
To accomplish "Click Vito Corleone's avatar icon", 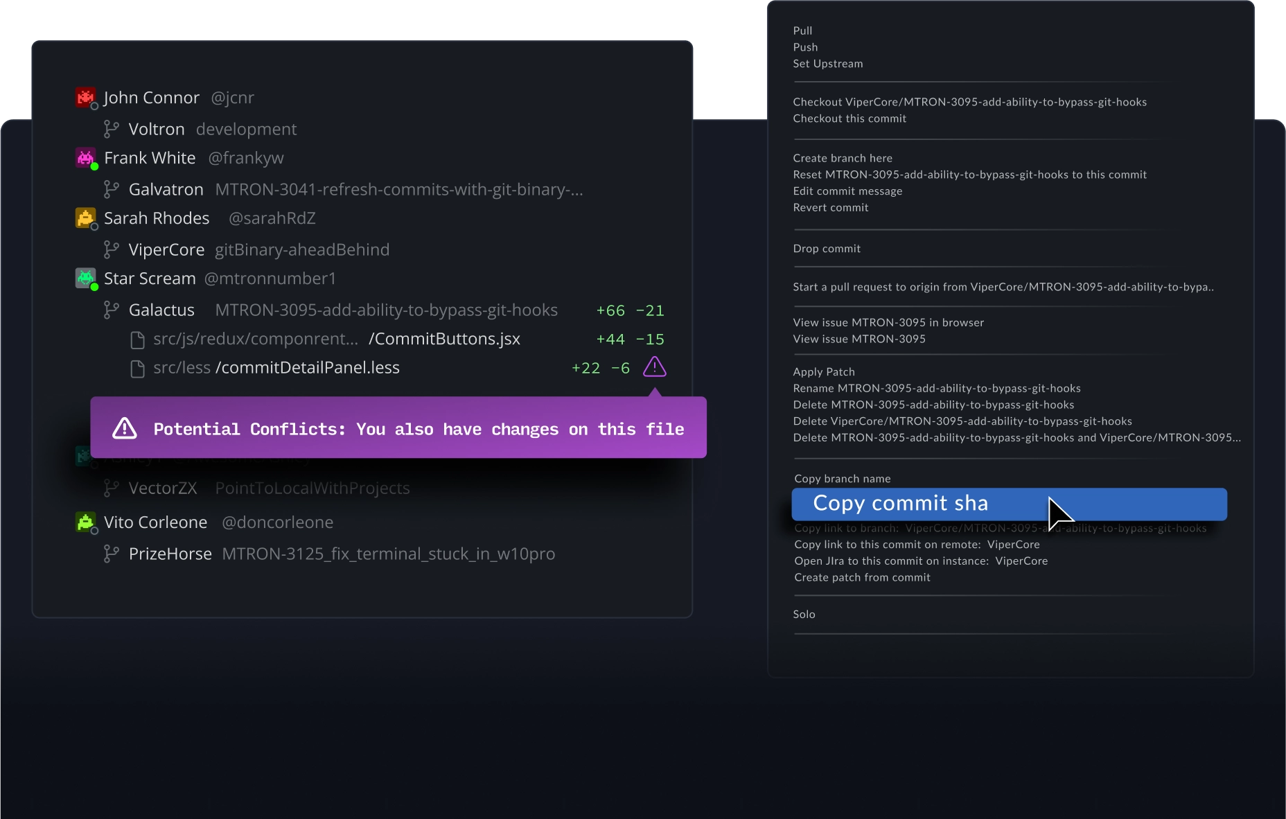I will point(85,522).
